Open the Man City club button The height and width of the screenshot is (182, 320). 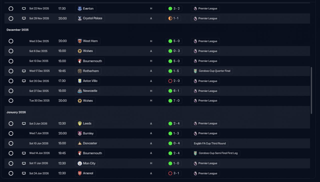tap(86, 163)
